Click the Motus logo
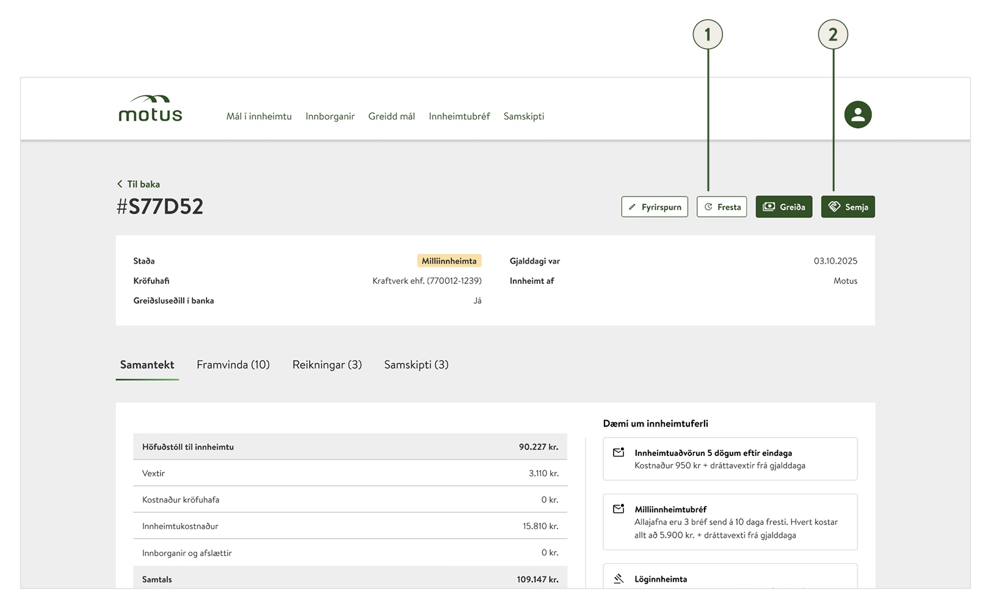Viewport: 991px width, 608px height. tap(150, 109)
